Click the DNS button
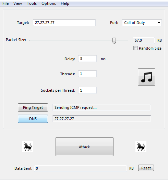 point(33,119)
